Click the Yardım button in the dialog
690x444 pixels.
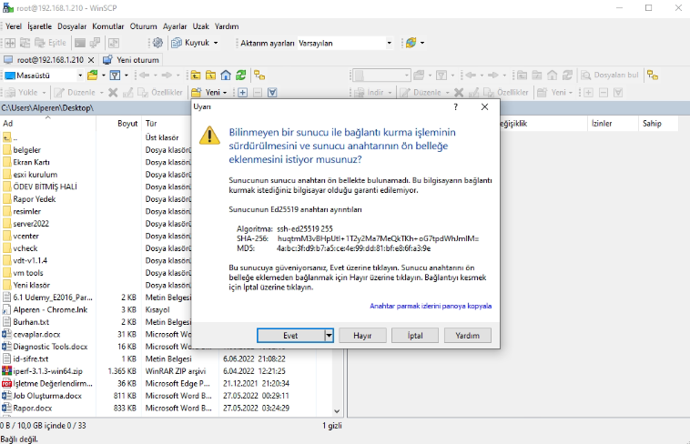tap(467, 336)
